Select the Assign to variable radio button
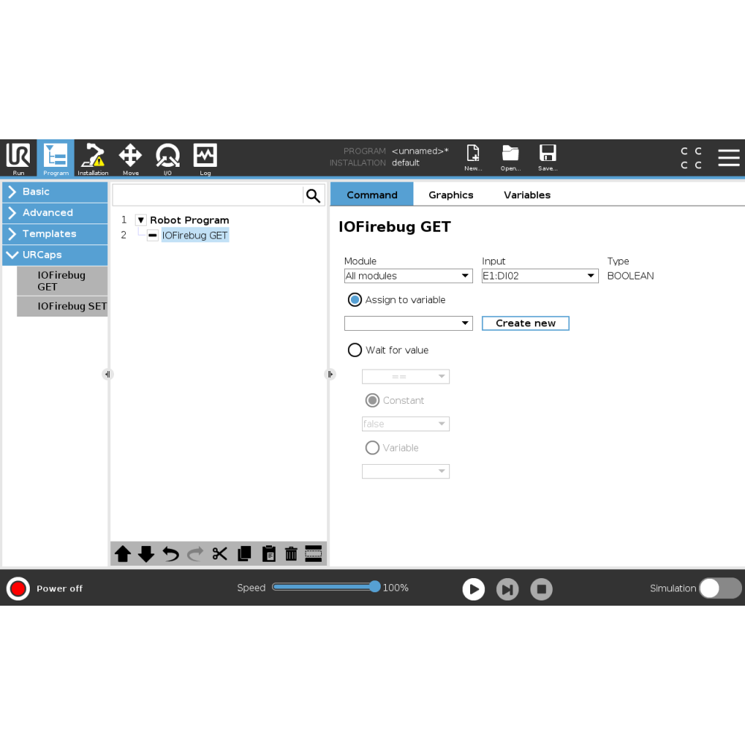The image size is (745, 745). (x=355, y=299)
